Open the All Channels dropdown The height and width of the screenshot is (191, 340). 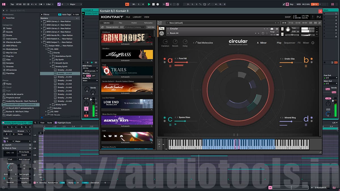(x=90, y=71)
